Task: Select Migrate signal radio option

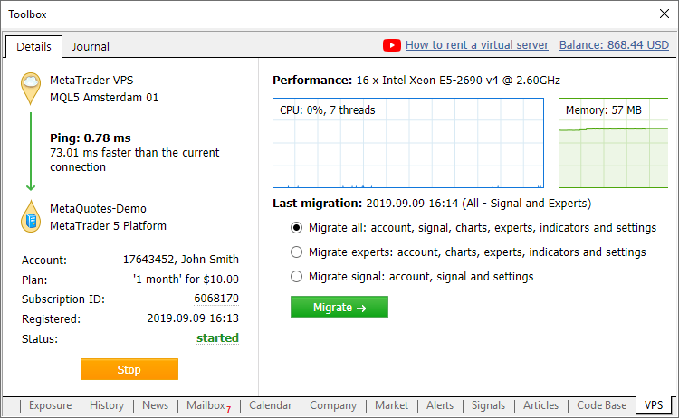Action: (x=296, y=277)
